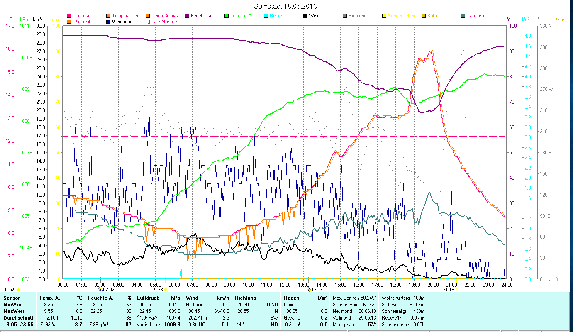Click the °C axis unit label
573x332 pixels.
click(10, 20)
